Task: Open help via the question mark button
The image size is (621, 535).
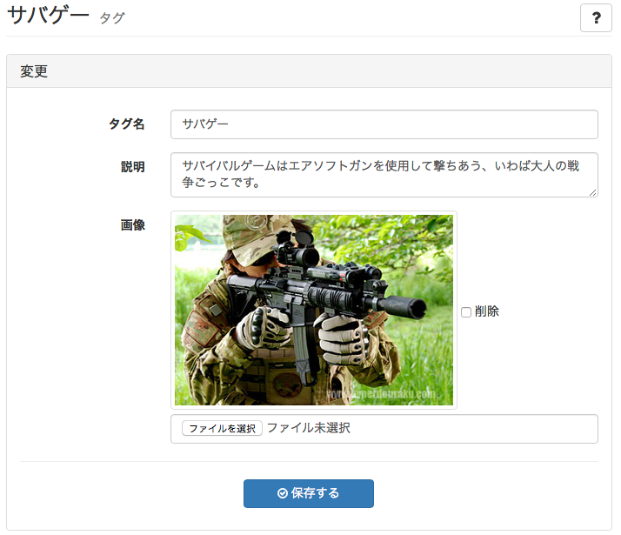Action: (x=596, y=17)
